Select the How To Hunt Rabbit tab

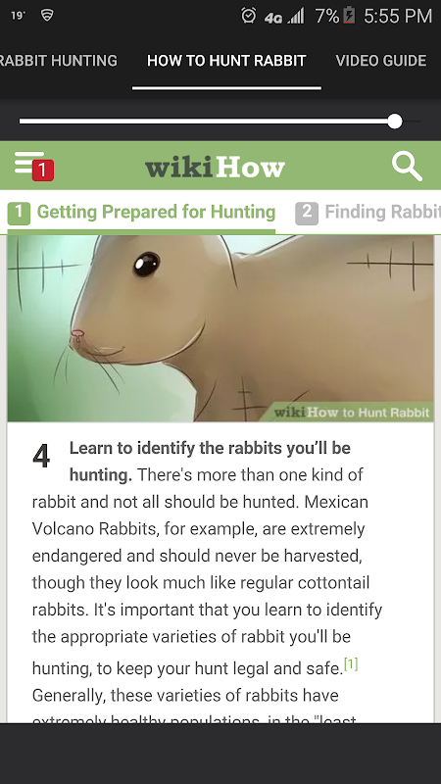[226, 61]
